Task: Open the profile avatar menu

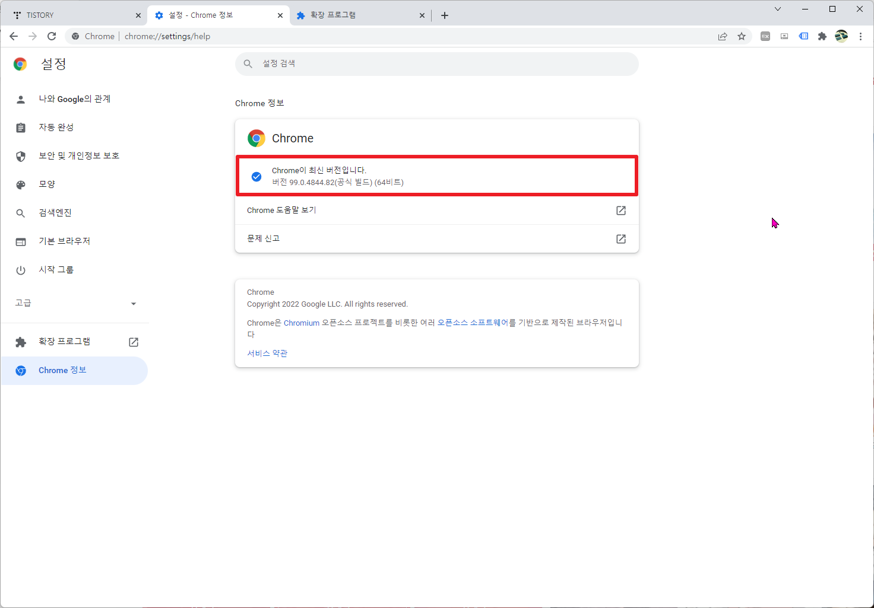Action: pos(841,36)
